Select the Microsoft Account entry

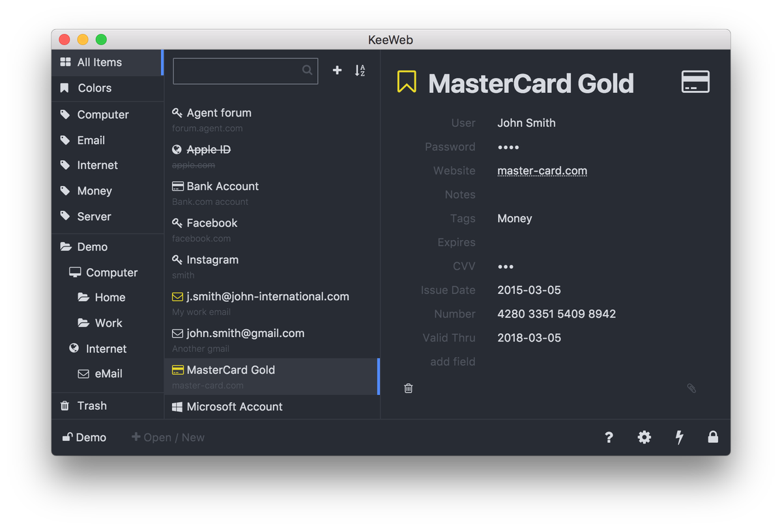272,407
